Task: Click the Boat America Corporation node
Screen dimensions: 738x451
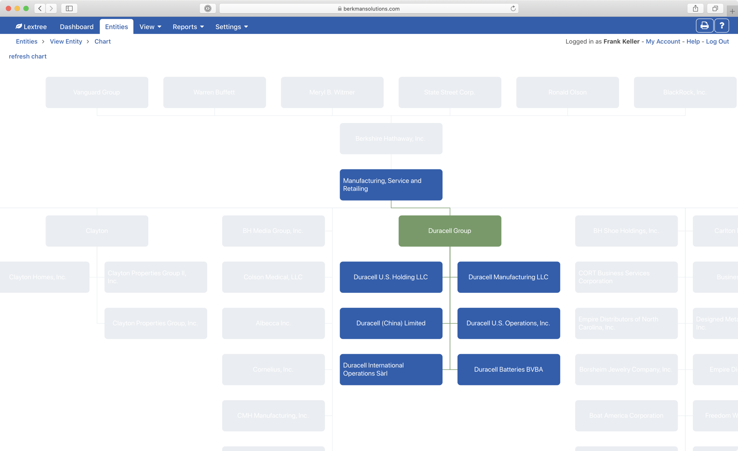Action: point(626,416)
